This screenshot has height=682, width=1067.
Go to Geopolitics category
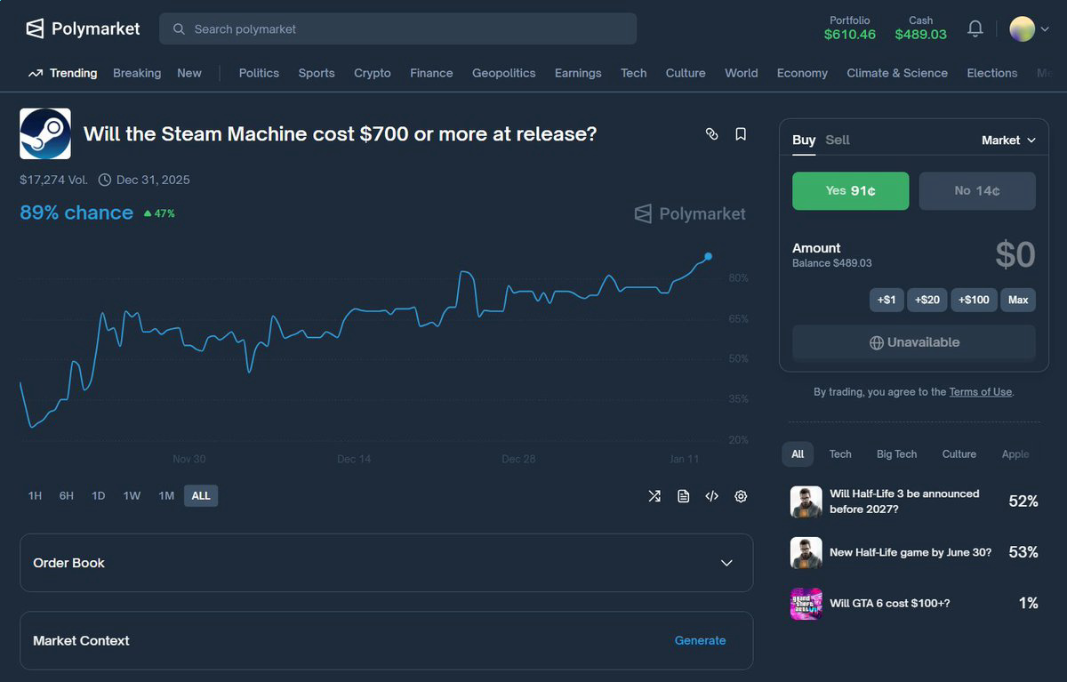[x=504, y=73]
